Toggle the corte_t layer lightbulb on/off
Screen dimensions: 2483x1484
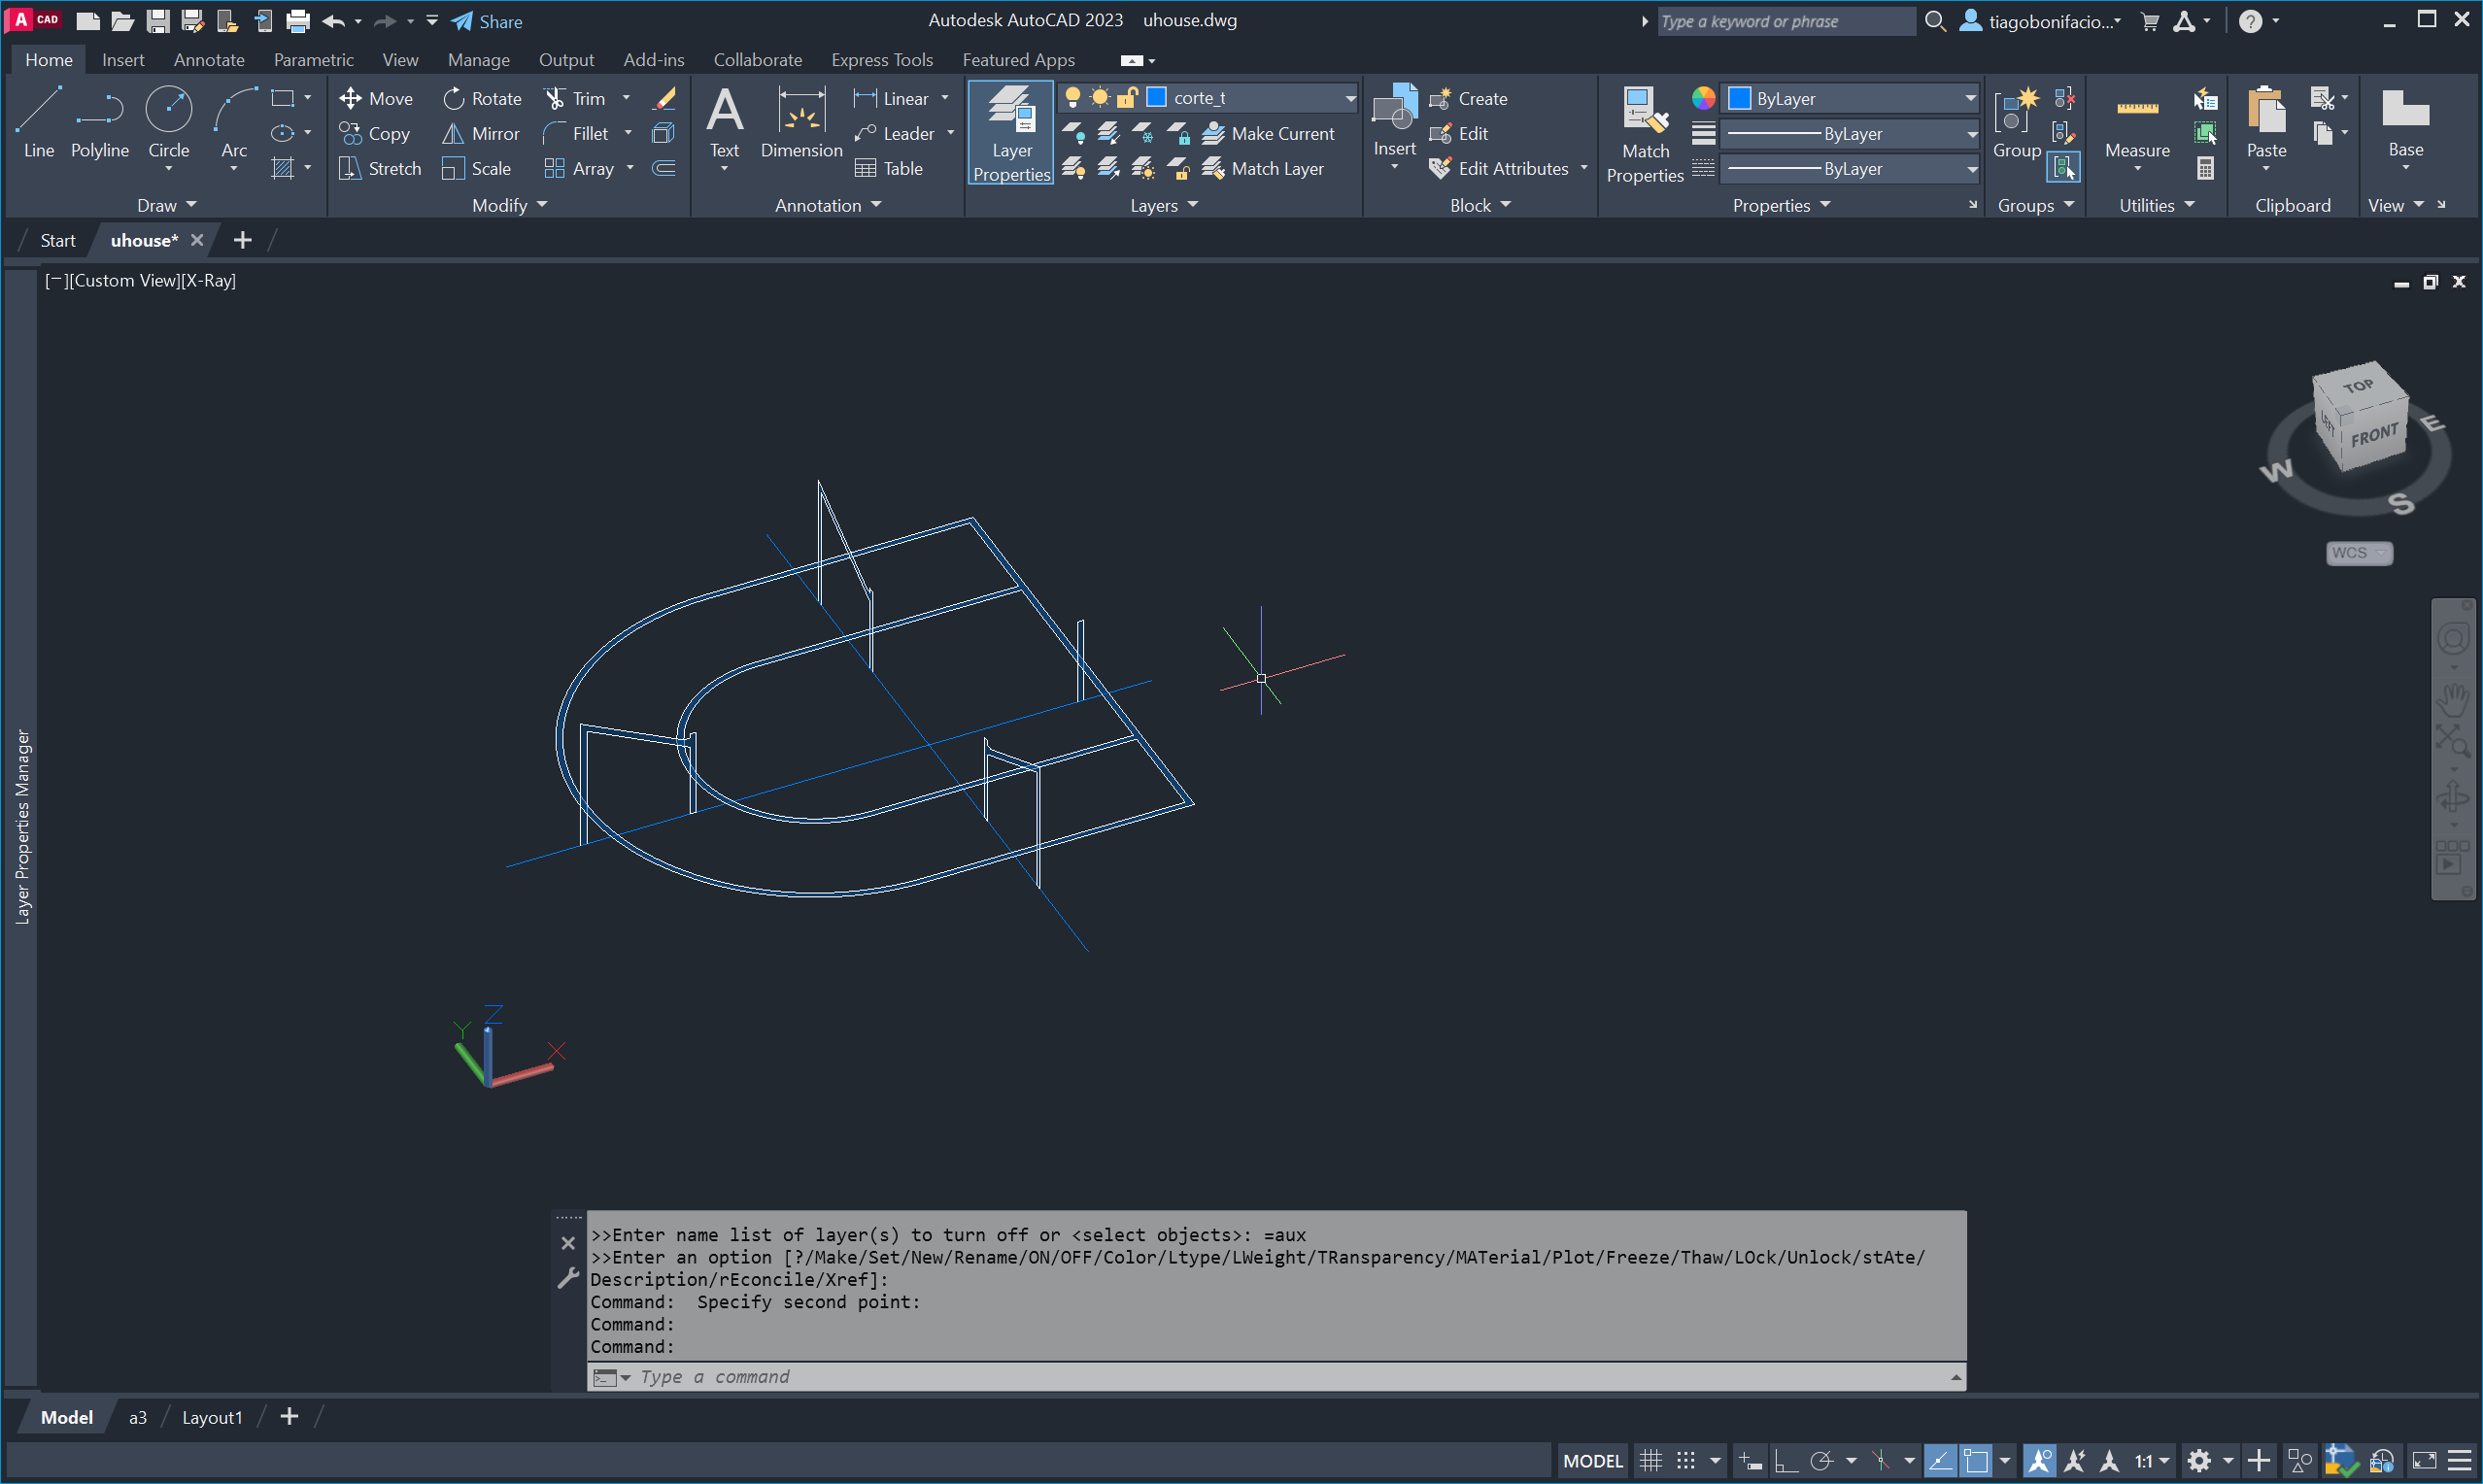[x=1072, y=97]
